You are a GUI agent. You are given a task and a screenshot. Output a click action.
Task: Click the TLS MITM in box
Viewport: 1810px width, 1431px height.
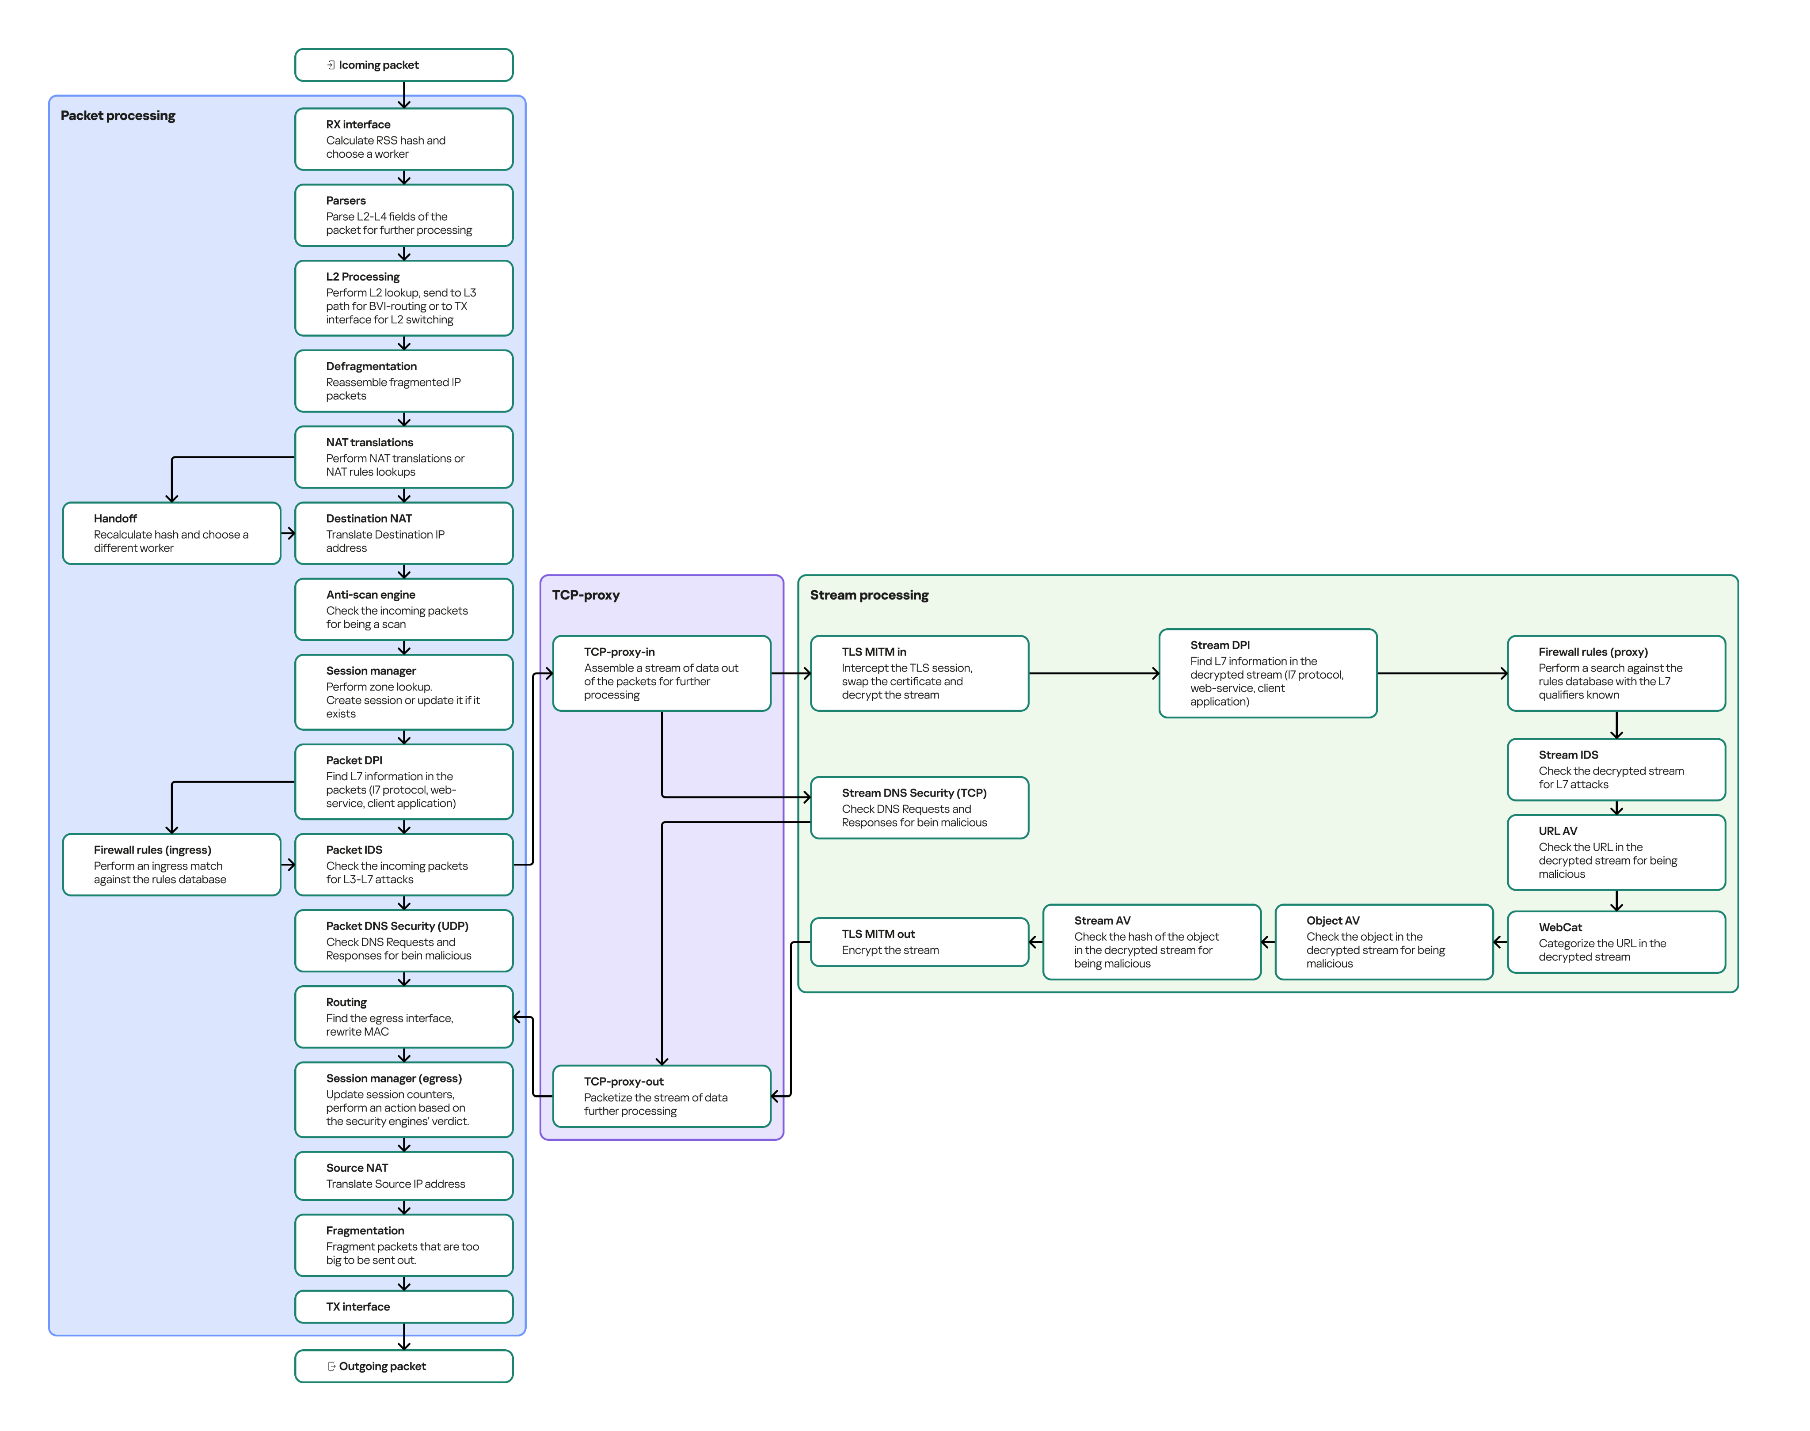point(920,674)
